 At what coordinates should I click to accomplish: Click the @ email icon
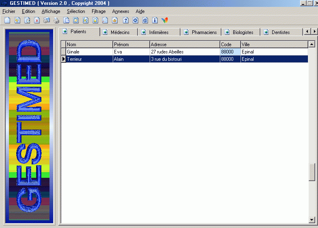tap(145, 20)
